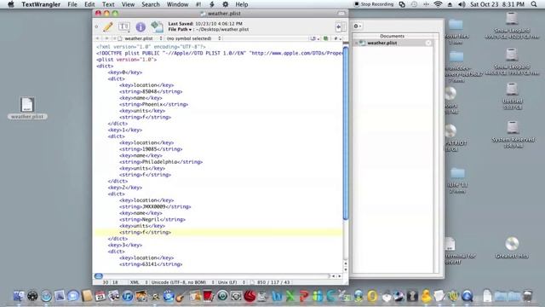Image resolution: width=545 pixels, height=307 pixels.
Task: Click the blue Get Info icon
Action: click(141, 26)
